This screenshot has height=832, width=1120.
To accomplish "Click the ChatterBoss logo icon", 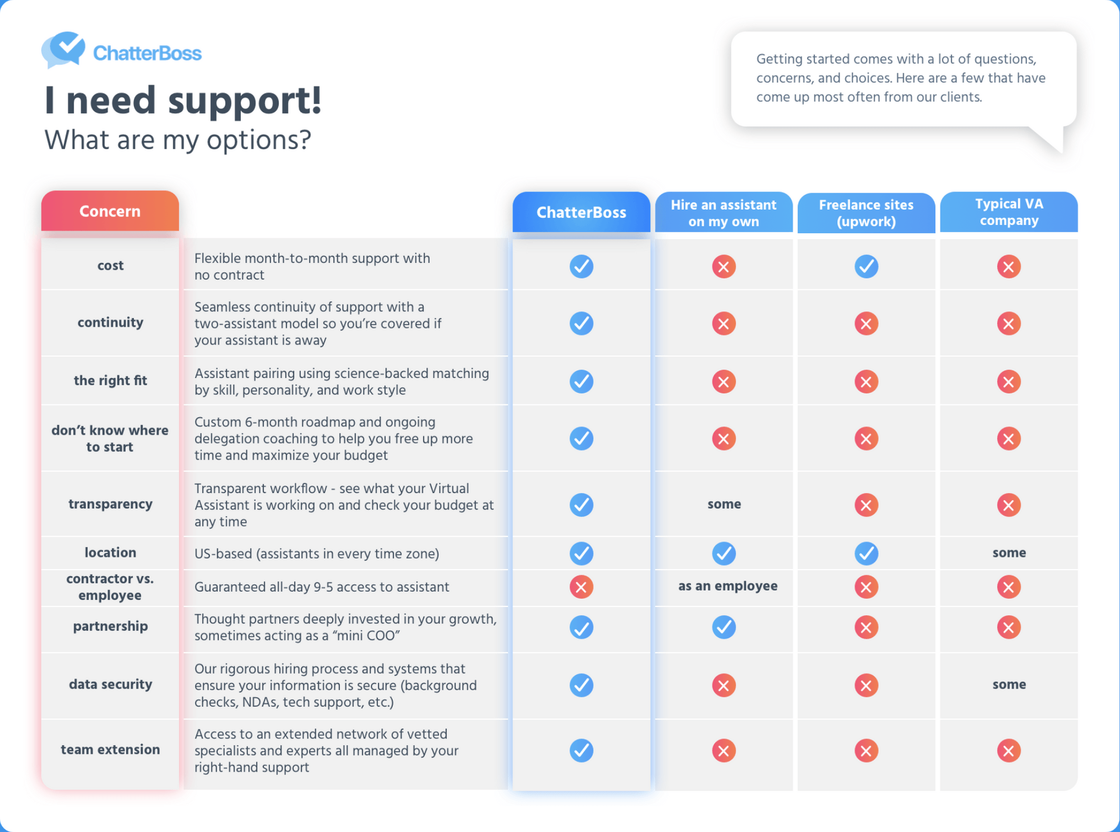I will pyautogui.click(x=63, y=49).
